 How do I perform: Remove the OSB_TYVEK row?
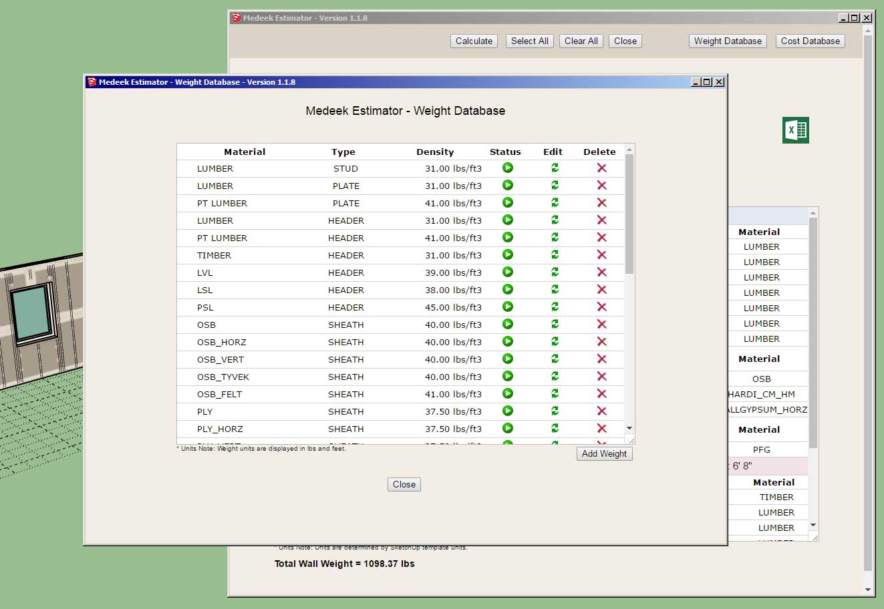pyautogui.click(x=601, y=377)
